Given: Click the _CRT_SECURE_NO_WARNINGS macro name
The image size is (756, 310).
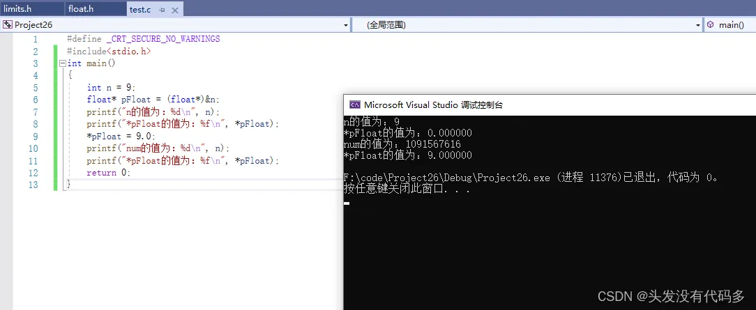Looking at the screenshot, I should click(x=163, y=39).
